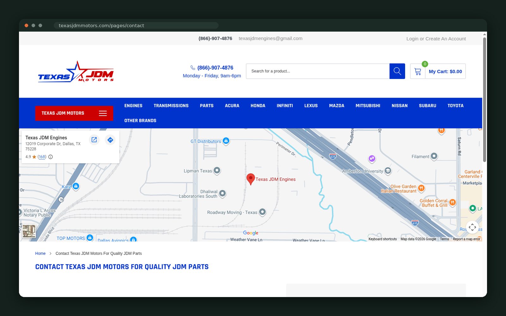Click the info icon beside the 168 reviews
Image resolution: width=506 pixels, height=316 pixels.
pos(50,157)
